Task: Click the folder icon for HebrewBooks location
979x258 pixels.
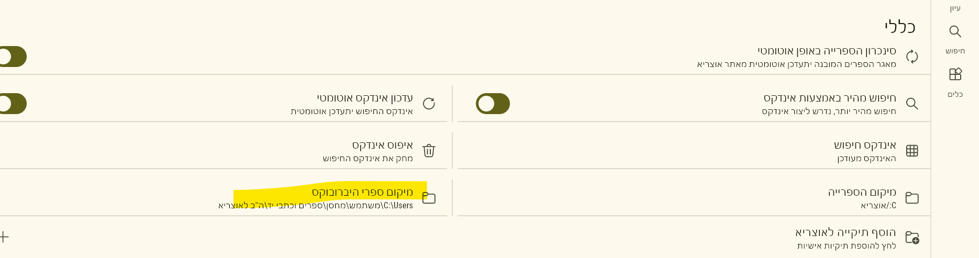Action: click(x=429, y=198)
